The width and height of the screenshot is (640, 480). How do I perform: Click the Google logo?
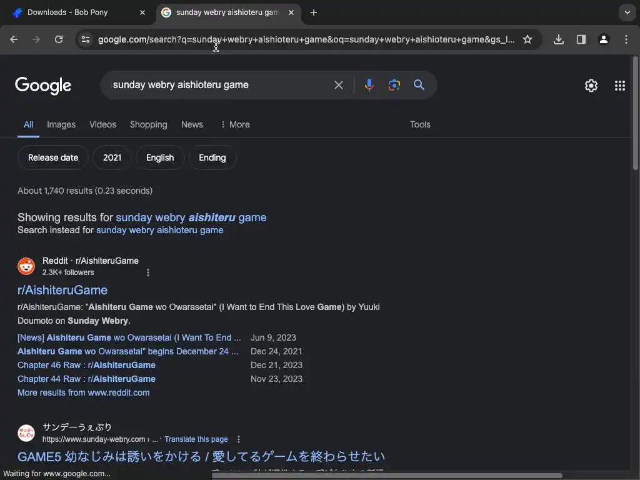point(43,85)
